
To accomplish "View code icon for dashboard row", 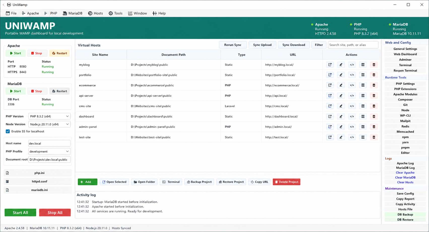I will (352, 116).
